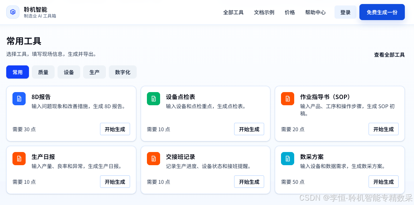Start generating the 8D报告
This screenshot has height=205, width=414.
coord(115,129)
